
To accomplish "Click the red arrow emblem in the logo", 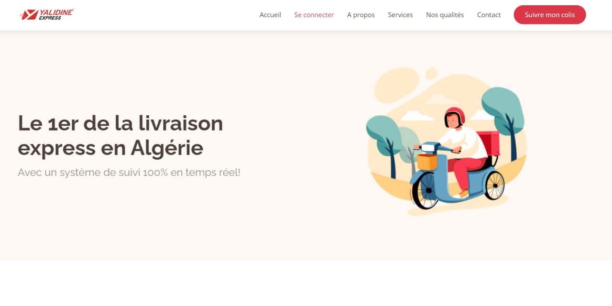I will click(29, 15).
